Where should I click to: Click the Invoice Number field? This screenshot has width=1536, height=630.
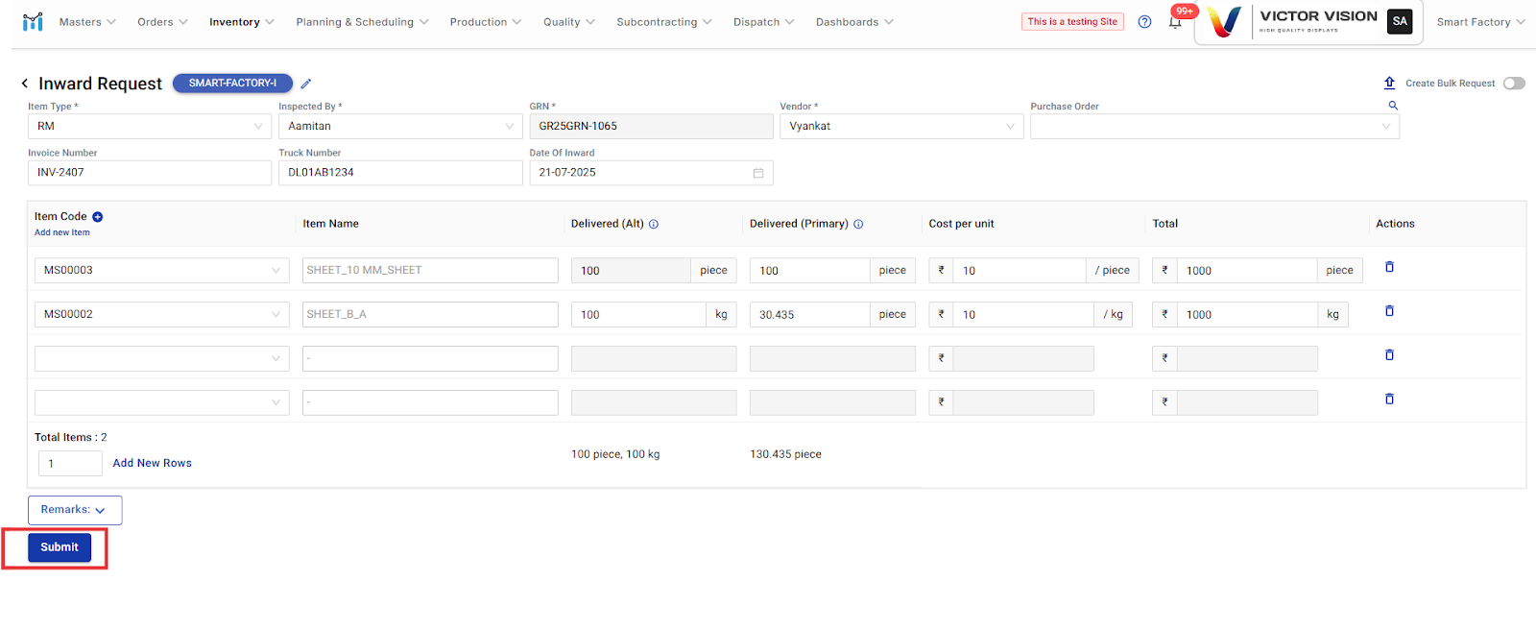150,173
